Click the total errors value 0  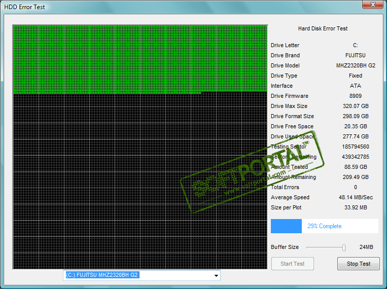coord(356,187)
